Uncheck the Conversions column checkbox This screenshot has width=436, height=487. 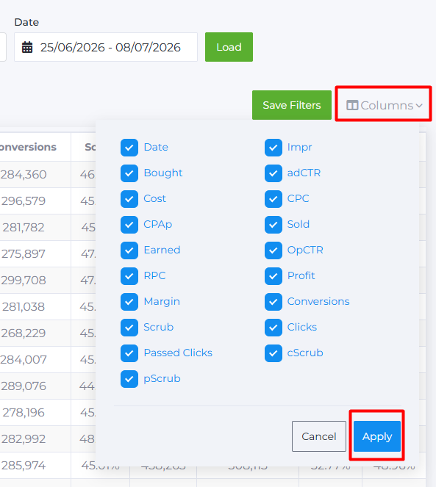tap(274, 302)
